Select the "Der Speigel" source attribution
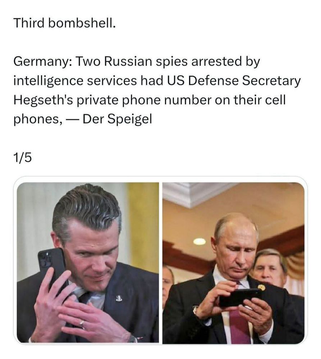This screenshot has height=359, width=321. 118,119
